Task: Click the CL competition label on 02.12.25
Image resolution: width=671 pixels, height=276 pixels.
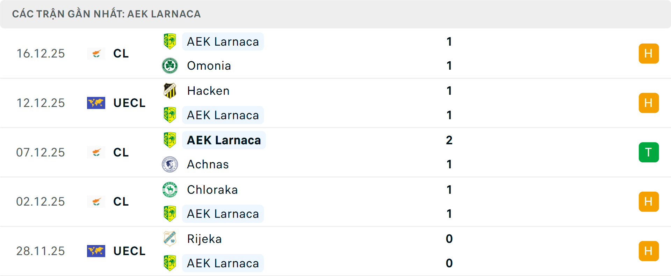Action: tap(121, 201)
